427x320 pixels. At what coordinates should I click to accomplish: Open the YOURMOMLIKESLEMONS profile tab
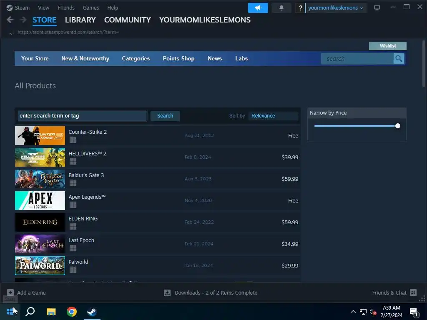coord(205,20)
